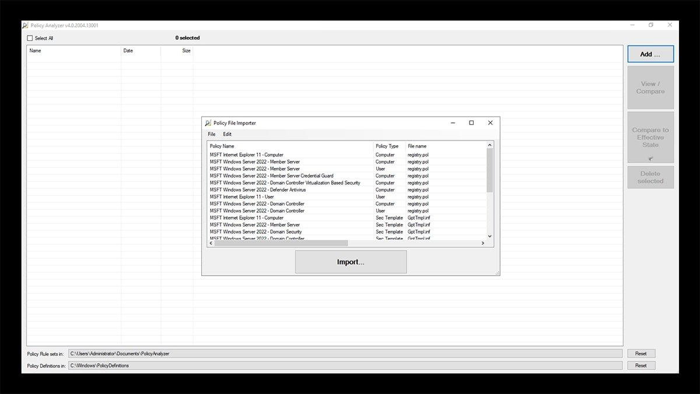Click the Add ... button
This screenshot has width=700, height=394.
[x=650, y=54]
